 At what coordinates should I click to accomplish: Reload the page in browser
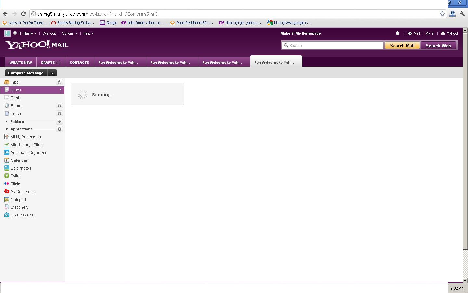point(23,14)
